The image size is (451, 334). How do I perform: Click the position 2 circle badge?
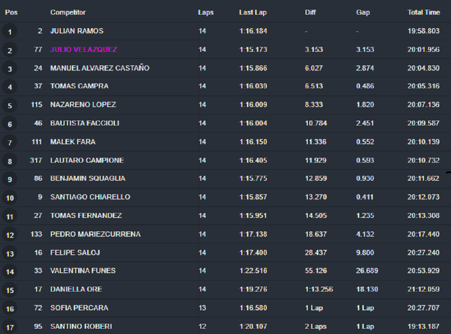[10, 50]
